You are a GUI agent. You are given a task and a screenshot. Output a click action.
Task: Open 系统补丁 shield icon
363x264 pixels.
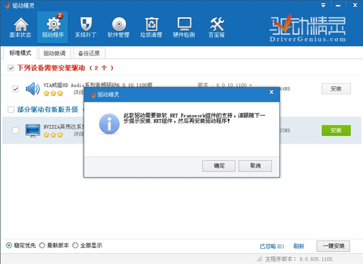click(x=86, y=27)
